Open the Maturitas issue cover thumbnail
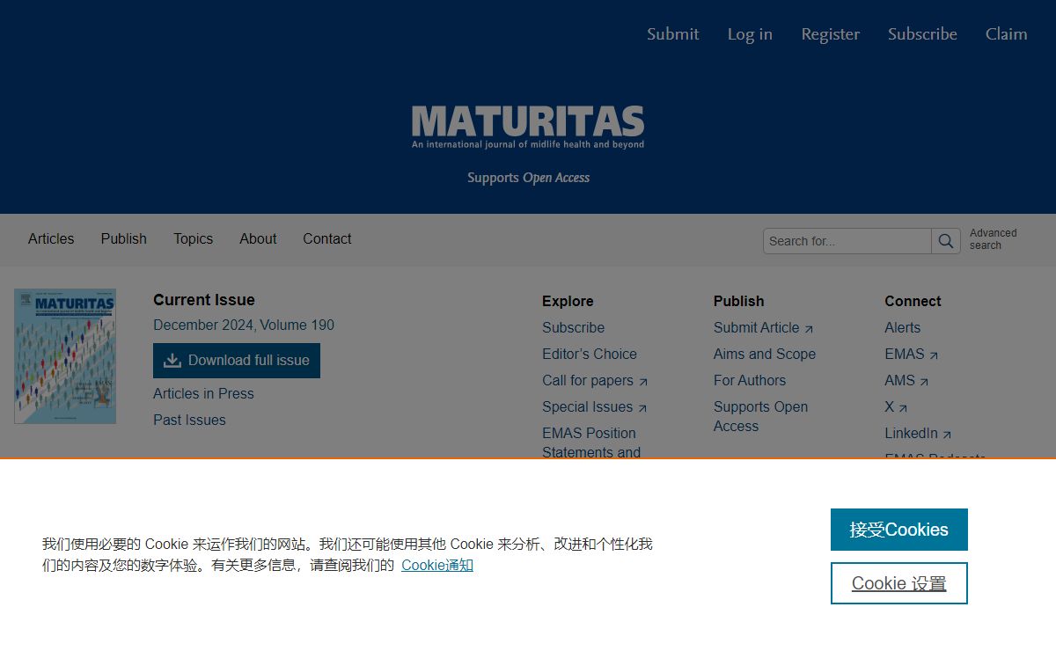This screenshot has height=651, width=1056. click(x=65, y=356)
